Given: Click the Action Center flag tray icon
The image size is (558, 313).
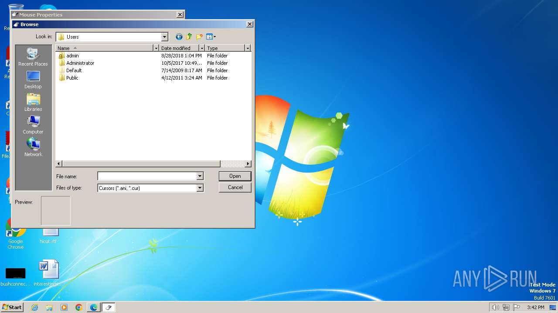Looking at the screenshot, I should (517, 307).
